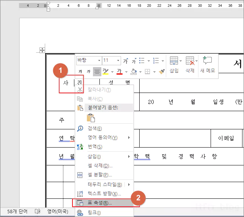Open 표 속성(R) table properties
The image size is (244, 217).
[x=104, y=203]
